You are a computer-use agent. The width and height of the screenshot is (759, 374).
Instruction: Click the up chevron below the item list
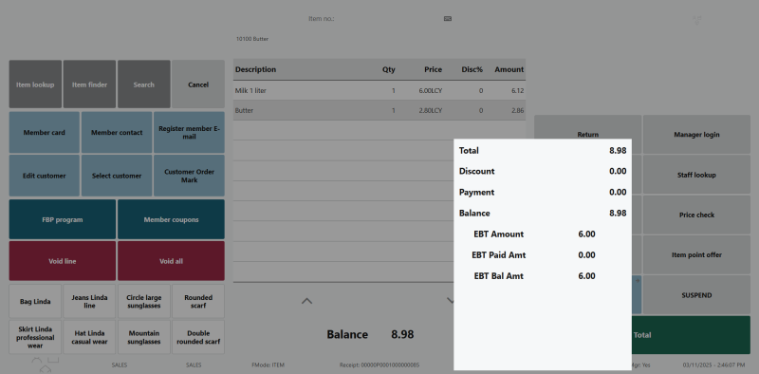tap(306, 301)
